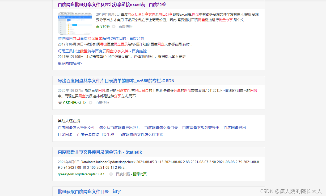The height and width of the screenshot is (196, 326).
Task: Click date text 2020年10月27日
Action: pyautogui.click(x=71, y=90)
